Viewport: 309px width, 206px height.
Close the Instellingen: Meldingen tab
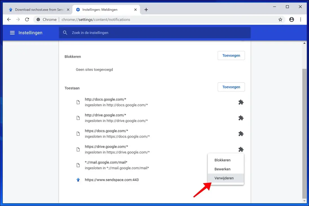(135, 10)
